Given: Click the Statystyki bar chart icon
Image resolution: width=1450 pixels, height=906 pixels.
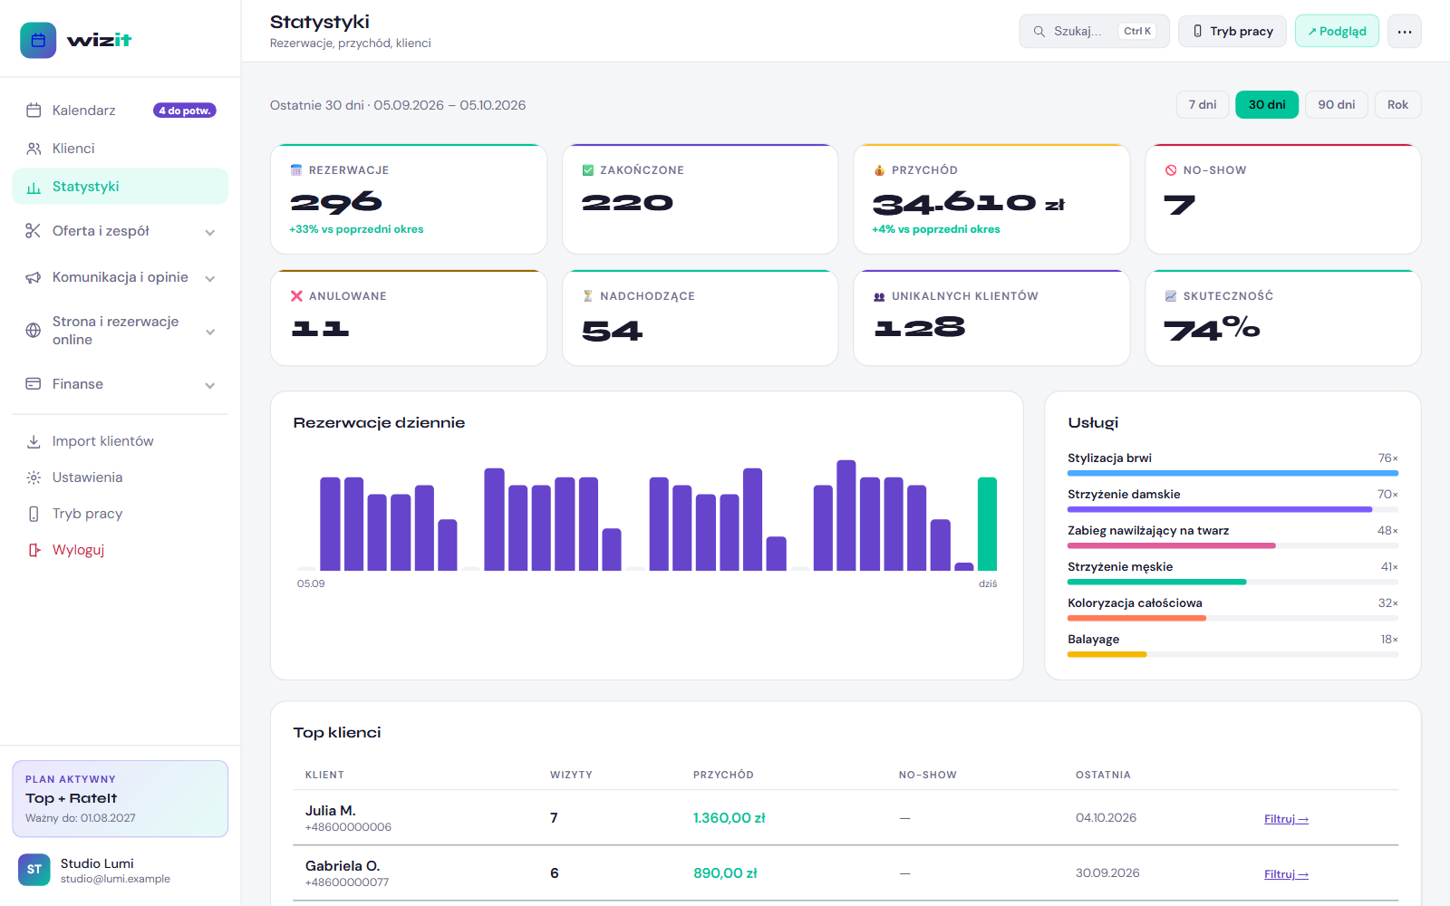Looking at the screenshot, I should coord(34,187).
